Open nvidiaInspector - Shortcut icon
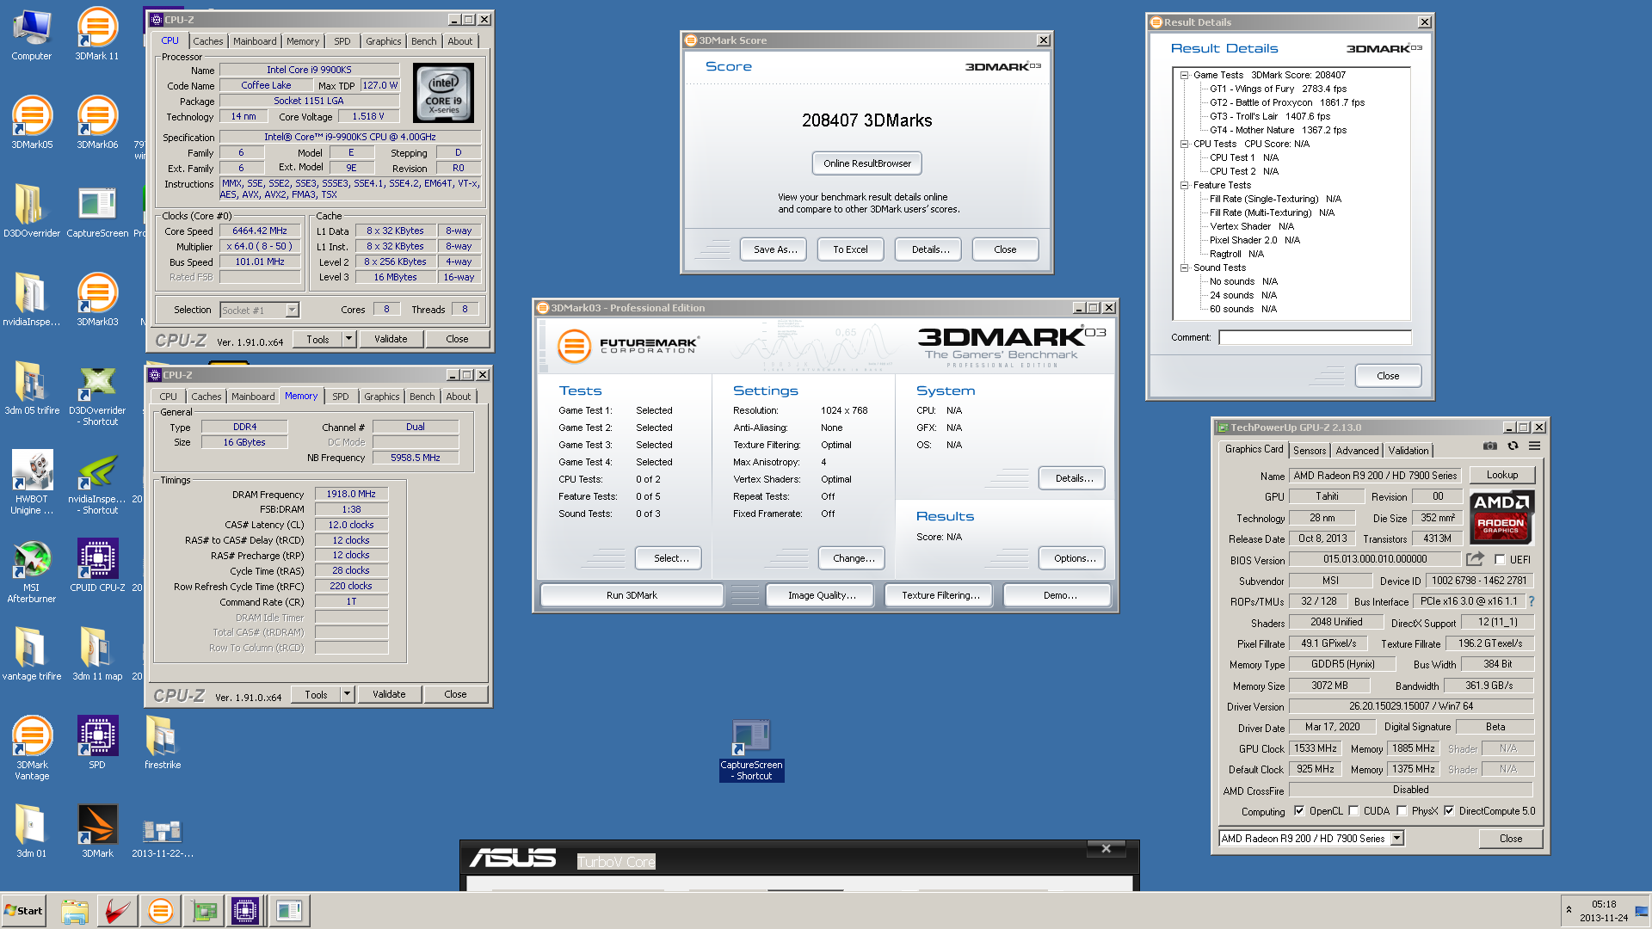This screenshot has height=929, width=1652. (x=97, y=483)
